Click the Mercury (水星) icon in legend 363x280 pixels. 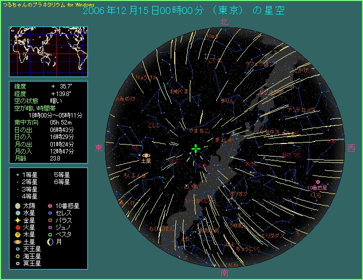point(17,212)
